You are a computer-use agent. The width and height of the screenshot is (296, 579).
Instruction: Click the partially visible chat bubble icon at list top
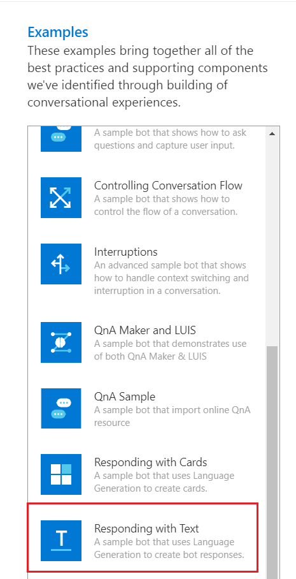point(61,139)
